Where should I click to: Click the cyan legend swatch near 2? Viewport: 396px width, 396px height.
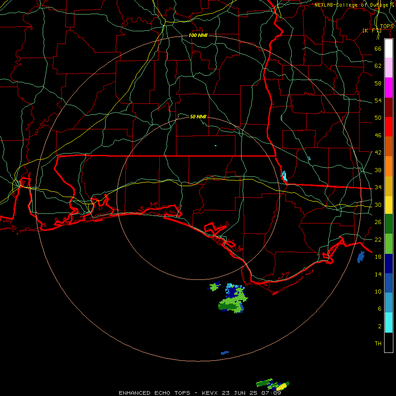[x=389, y=323]
